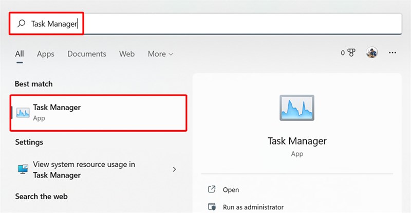Open the three-dot options menu

click(393, 53)
